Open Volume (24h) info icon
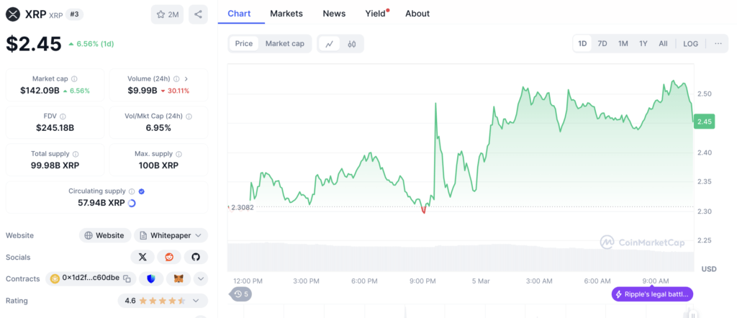This screenshot has height=318, width=737. click(176, 79)
